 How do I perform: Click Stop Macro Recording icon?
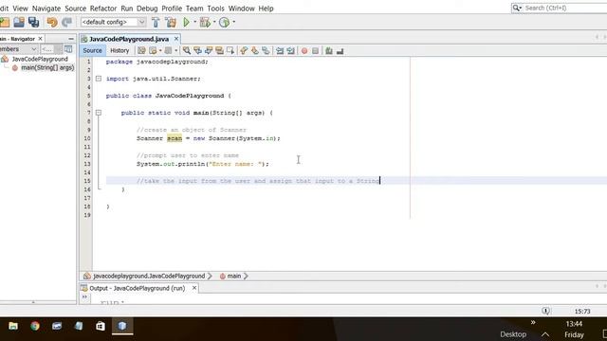tap(315, 50)
